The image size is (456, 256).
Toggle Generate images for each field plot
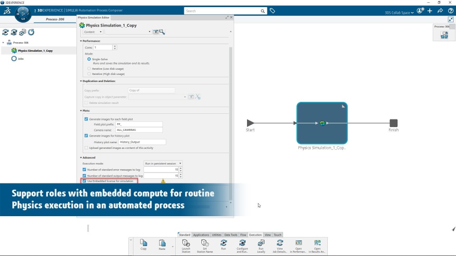click(x=86, y=119)
